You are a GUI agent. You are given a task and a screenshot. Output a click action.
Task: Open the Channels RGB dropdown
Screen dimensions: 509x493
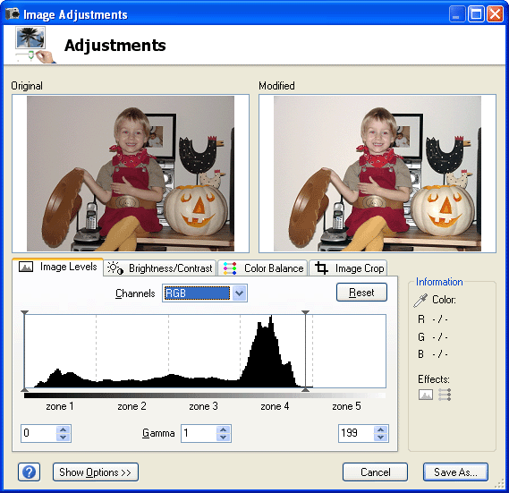[x=205, y=293]
